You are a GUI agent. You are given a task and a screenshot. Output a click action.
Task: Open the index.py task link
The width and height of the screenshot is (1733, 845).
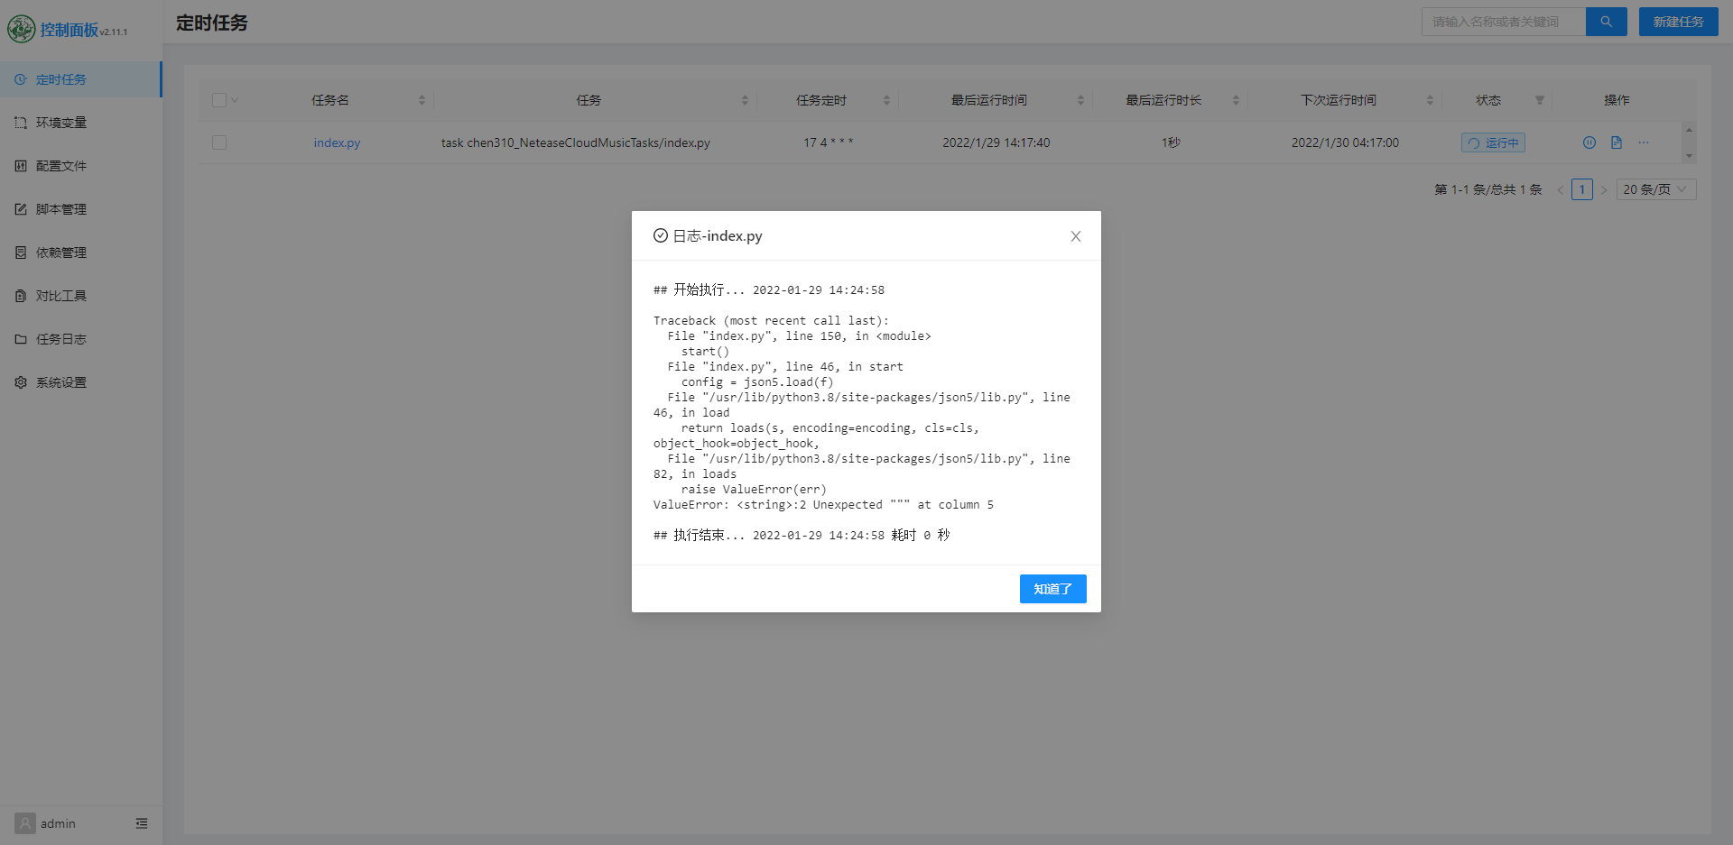336,142
